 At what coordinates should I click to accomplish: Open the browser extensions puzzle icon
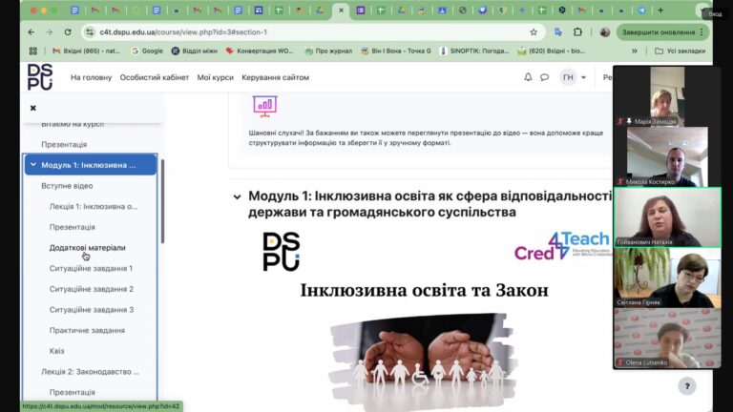point(578,31)
